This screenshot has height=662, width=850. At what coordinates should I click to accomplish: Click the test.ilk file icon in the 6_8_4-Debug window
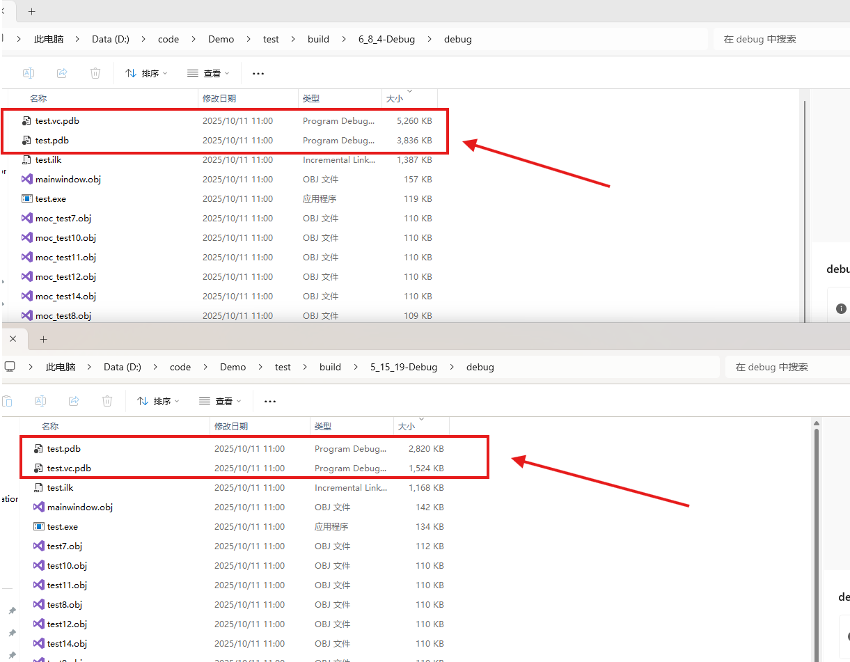[27, 159]
